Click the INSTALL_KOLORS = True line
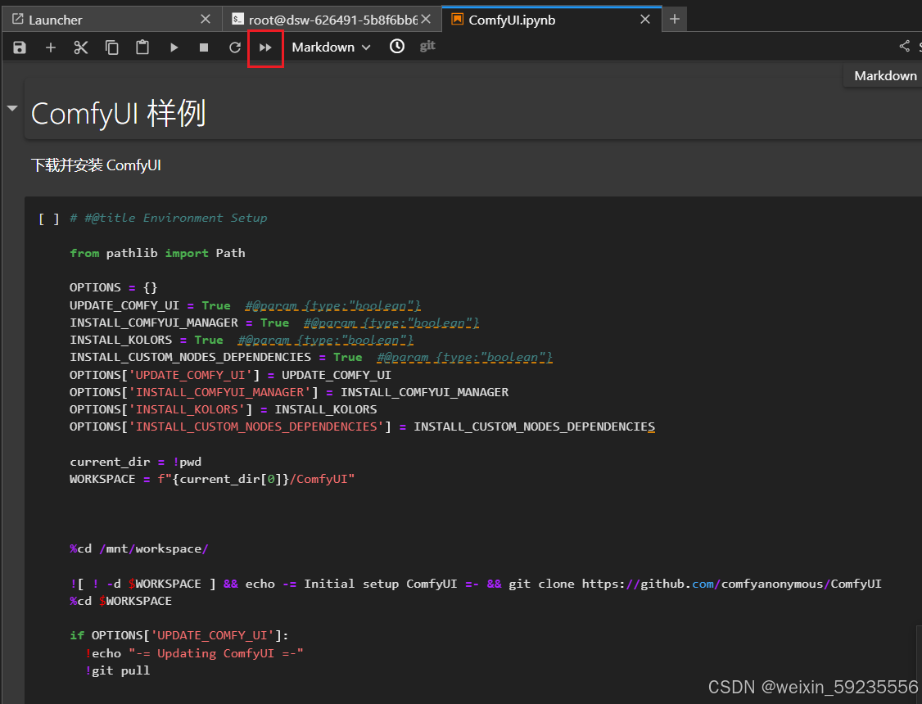Image resolution: width=922 pixels, height=704 pixels. coord(241,341)
